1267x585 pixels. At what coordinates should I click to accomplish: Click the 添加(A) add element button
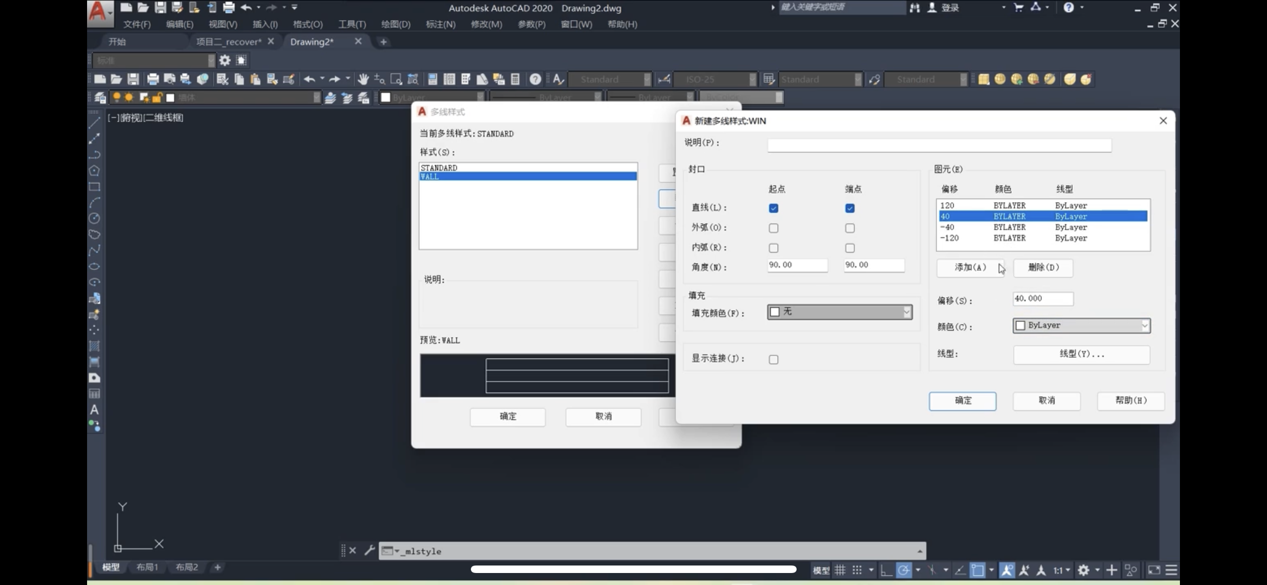point(970,267)
